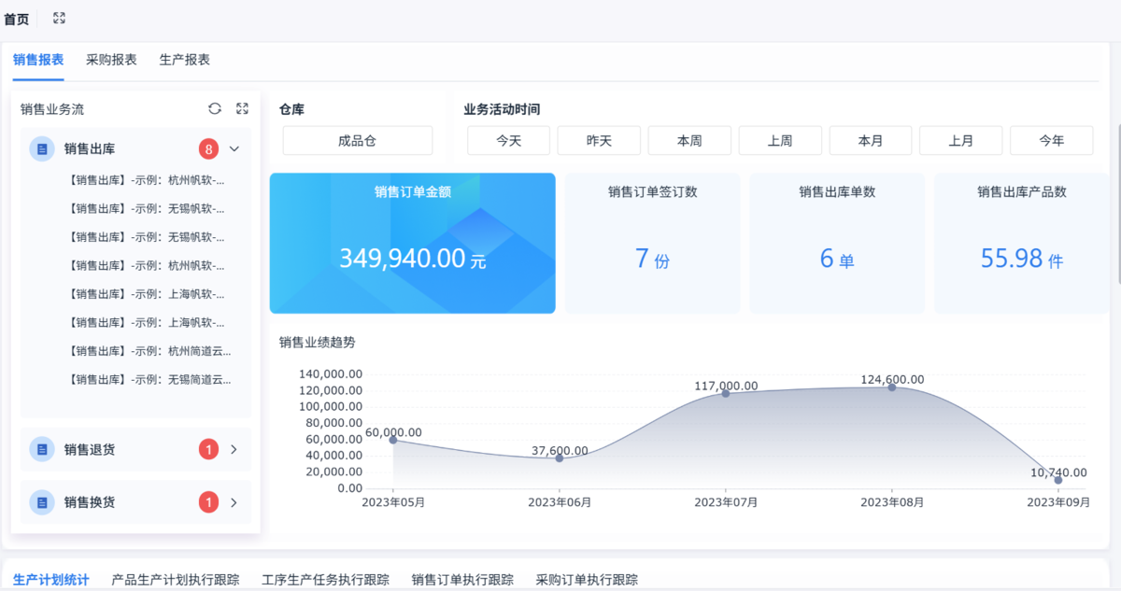Screen dimensions: 1121x591
Task: Click the 2023年08月 axis label
Action: click(892, 502)
